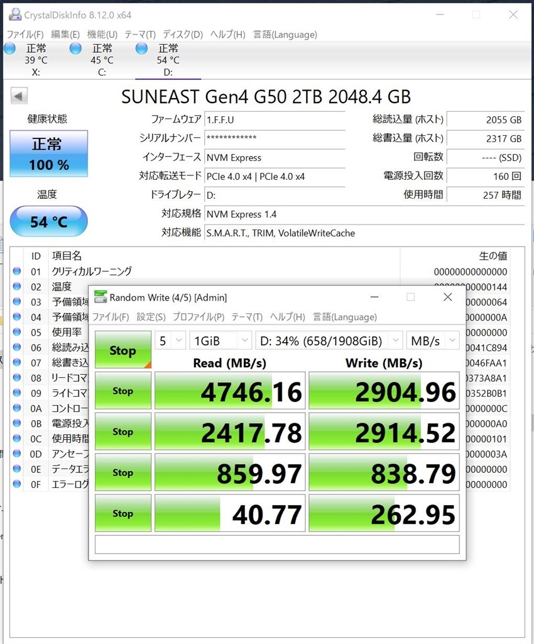Click status dot for ID 08 row
534x644 pixels.
[x=17, y=377]
